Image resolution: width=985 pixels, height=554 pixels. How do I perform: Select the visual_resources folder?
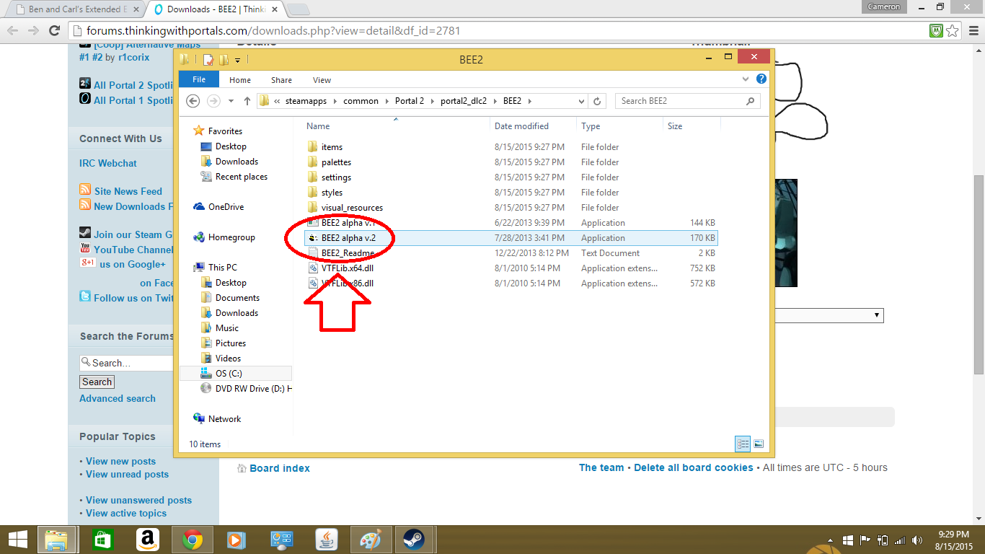(x=352, y=208)
